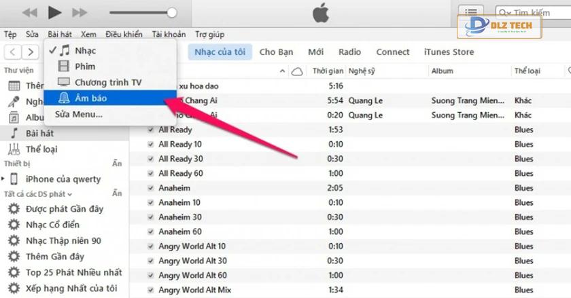Toggle checkbox for All Ready 30
The width and height of the screenshot is (571, 298).
tap(150, 159)
